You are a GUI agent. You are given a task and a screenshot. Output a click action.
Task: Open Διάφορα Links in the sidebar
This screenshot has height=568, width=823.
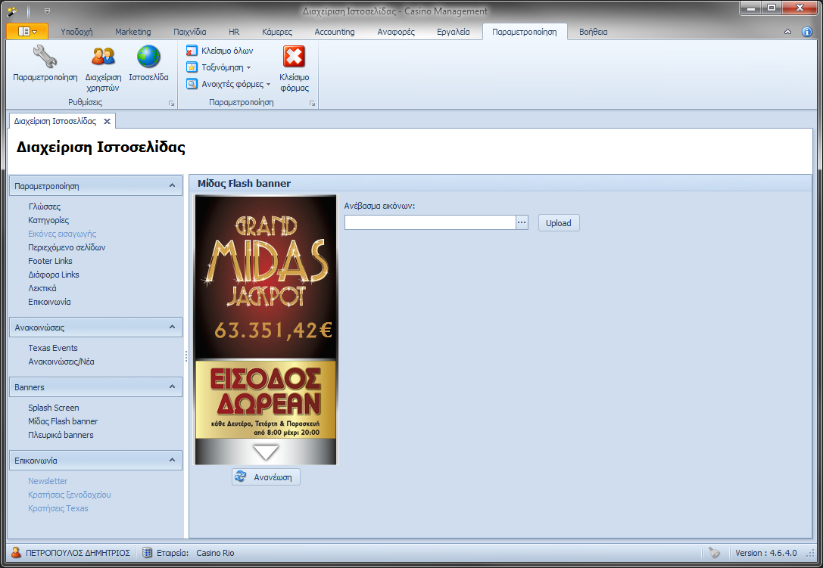(x=54, y=275)
